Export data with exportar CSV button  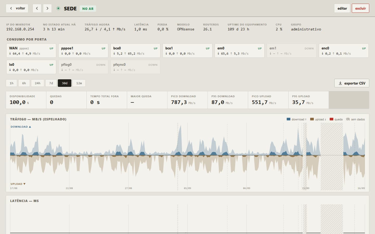[x=352, y=83]
